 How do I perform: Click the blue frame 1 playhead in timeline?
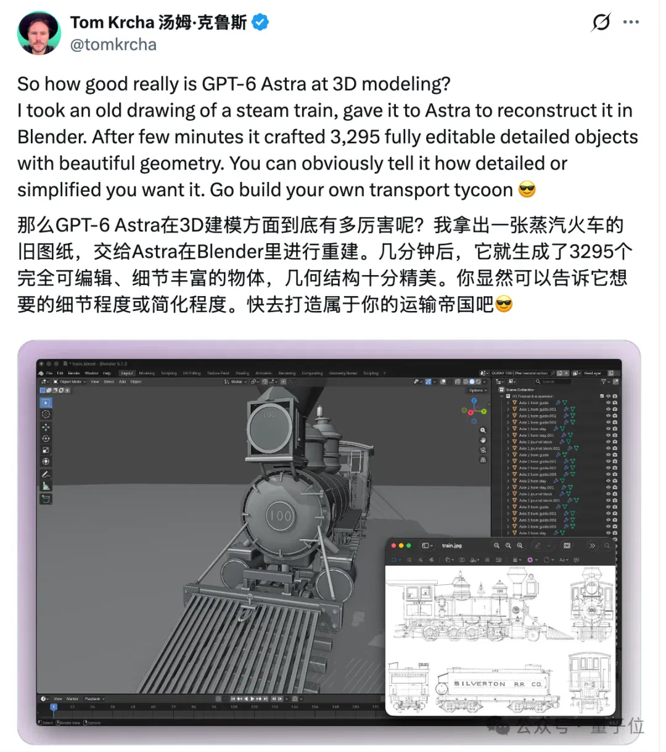(54, 707)
